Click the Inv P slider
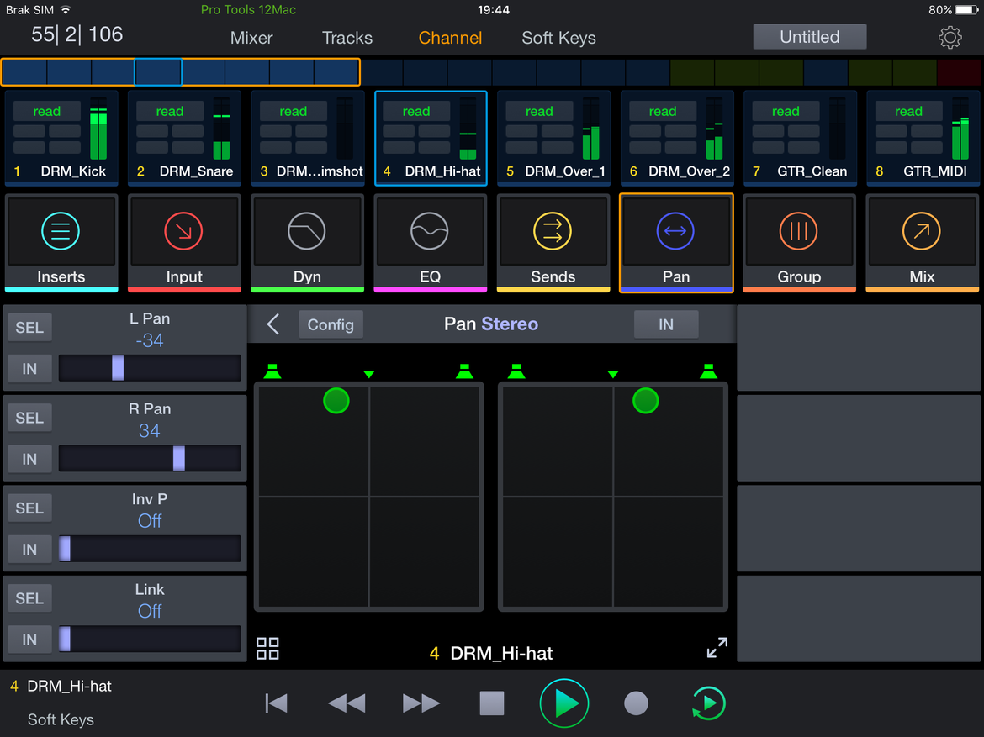984x737 pixels. tap(150, 549)
